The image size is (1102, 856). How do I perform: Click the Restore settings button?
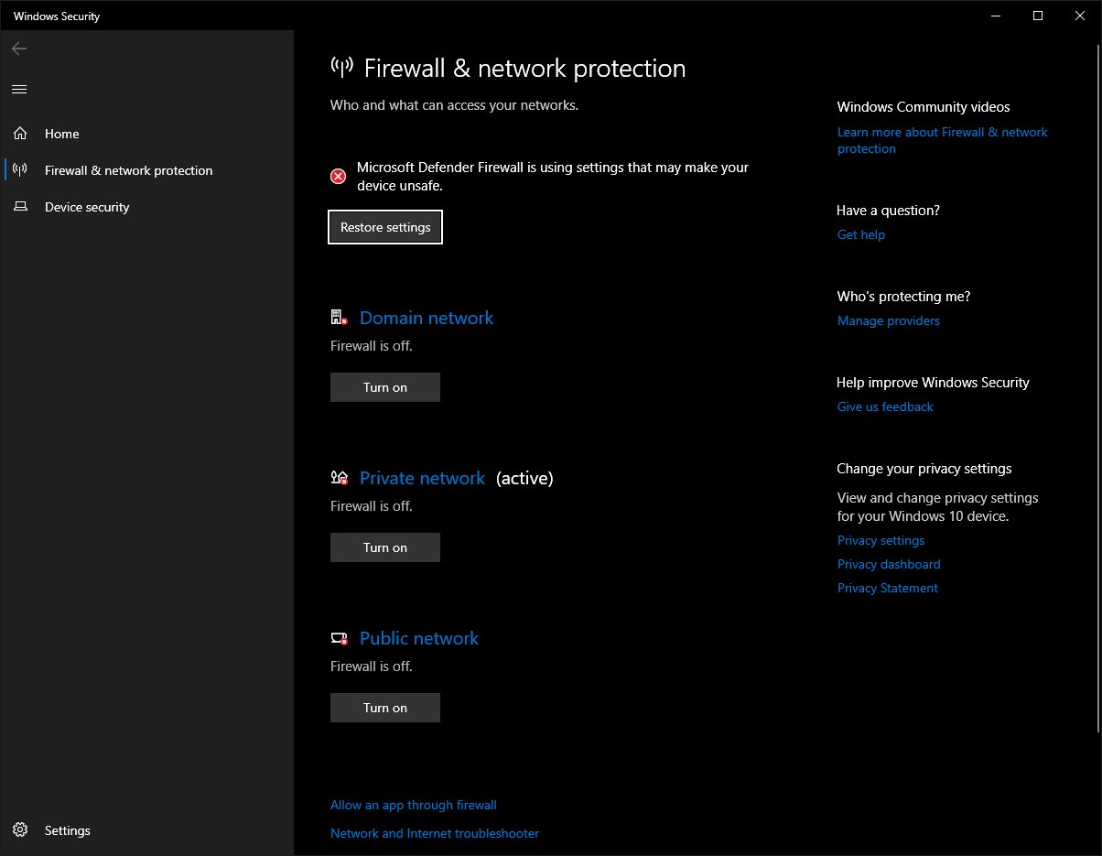point(385,227)
